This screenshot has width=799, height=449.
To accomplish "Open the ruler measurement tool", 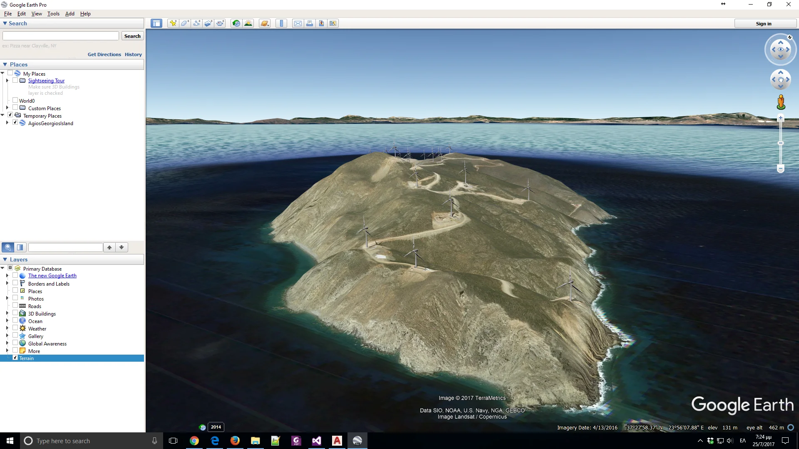I will pos(281,23).
